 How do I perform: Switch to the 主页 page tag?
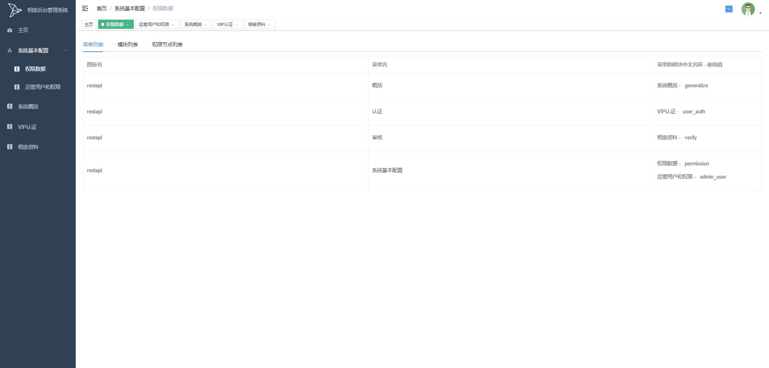pyautogui.click(x=89, y=24)
